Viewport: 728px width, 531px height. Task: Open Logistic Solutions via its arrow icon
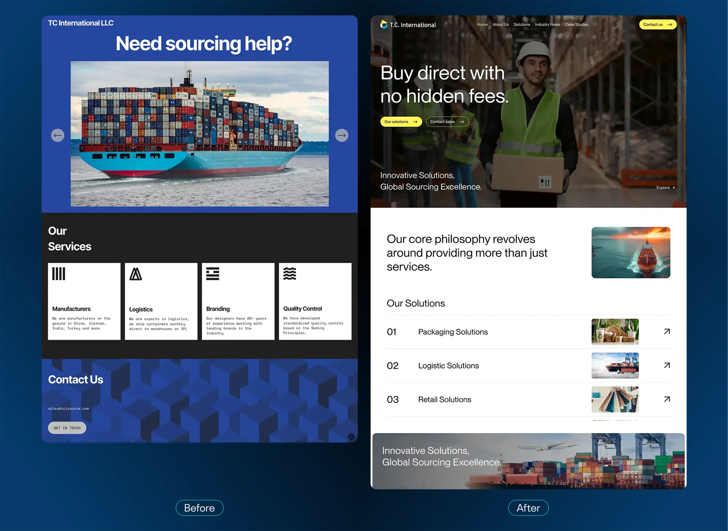click(666, 365)
